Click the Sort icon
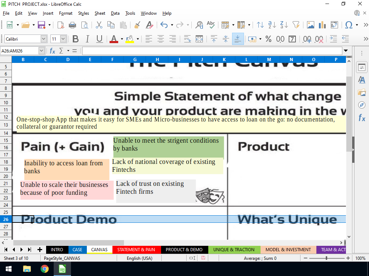Screen dimensions: 369x276 [260, 25]
